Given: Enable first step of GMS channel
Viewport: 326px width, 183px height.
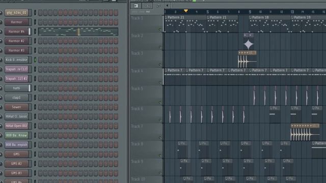Looking at the screenshot, I should 40,154.
